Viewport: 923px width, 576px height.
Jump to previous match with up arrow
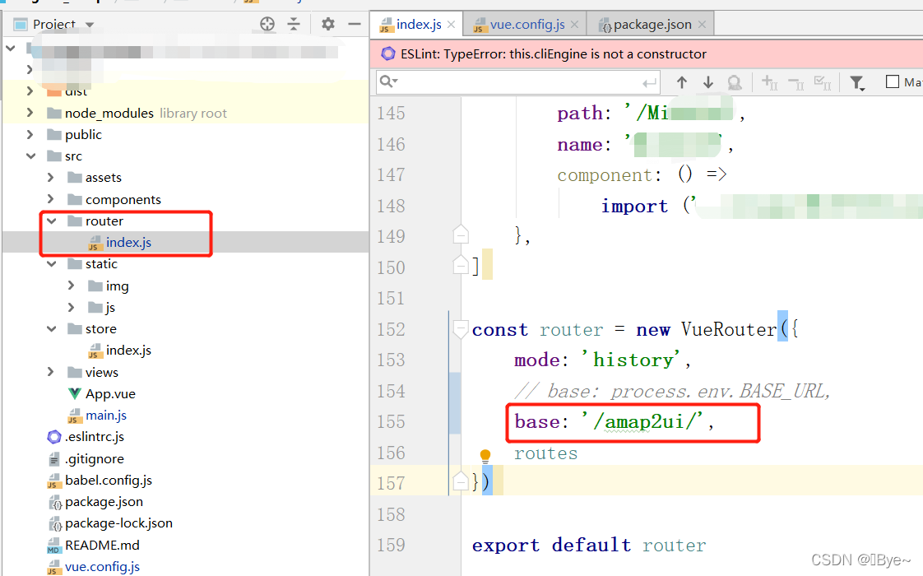point(681,81)
